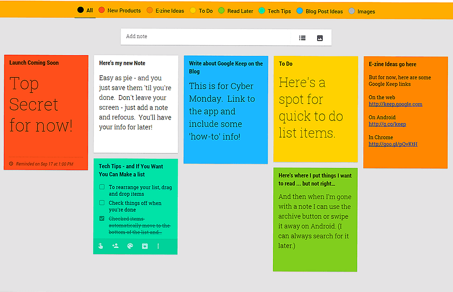Check the 'Check things off when you're done' box
The width and height of the screenshot is (453, 292).
pos(102,203)
